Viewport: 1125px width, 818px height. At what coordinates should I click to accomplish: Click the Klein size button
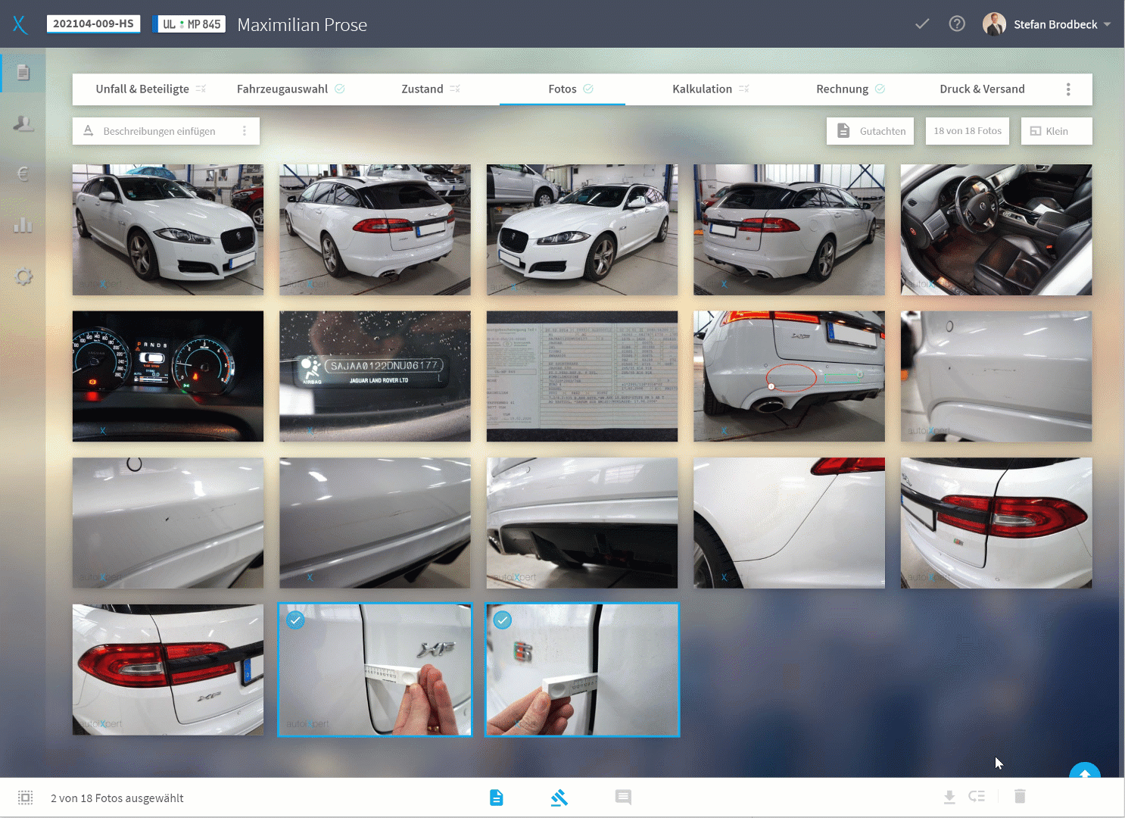point(1056,131)
